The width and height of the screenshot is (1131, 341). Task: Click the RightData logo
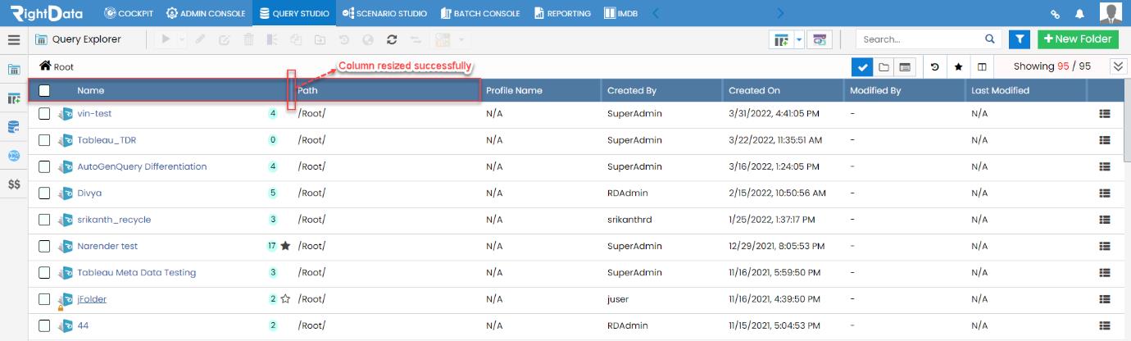48,13
